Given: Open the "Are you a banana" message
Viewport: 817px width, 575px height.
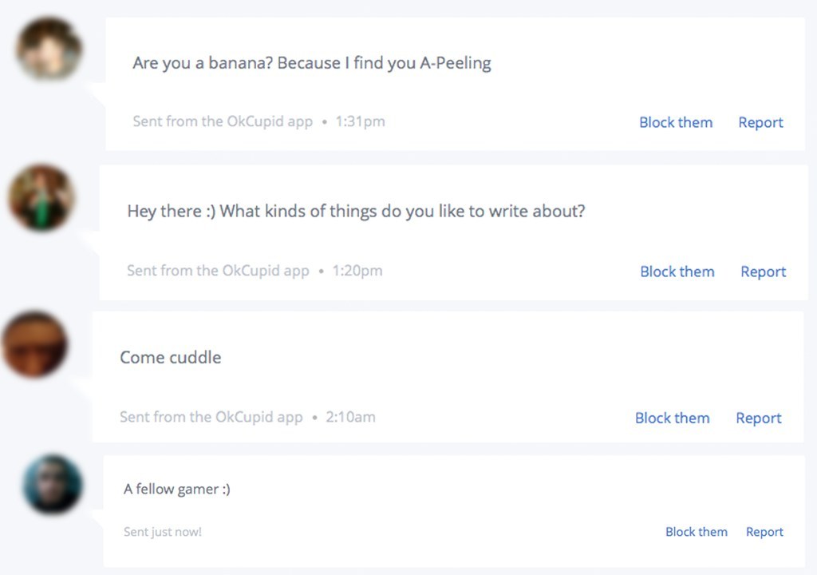Looking at the screenshot, I should (x=311, y=62).
